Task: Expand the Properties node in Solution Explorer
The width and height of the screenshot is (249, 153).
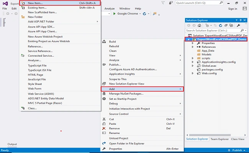Action: tap(193, 43)
